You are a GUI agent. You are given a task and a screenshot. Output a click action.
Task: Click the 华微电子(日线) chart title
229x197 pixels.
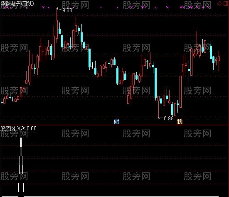pos(17,3)
